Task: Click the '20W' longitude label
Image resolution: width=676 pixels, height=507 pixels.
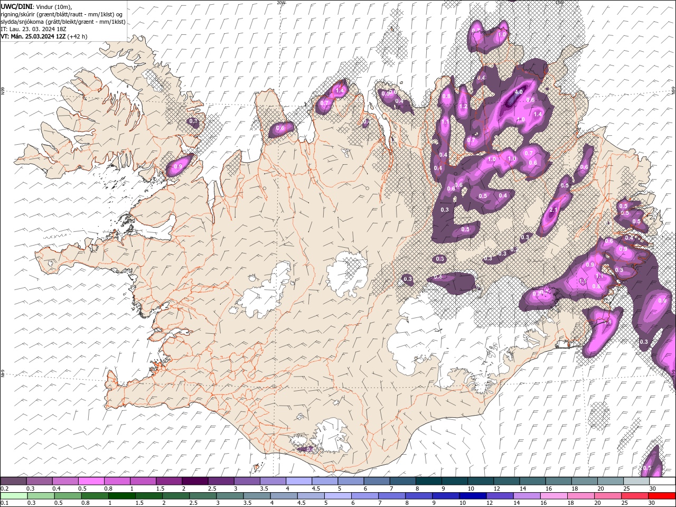Action: pos(281,3)
